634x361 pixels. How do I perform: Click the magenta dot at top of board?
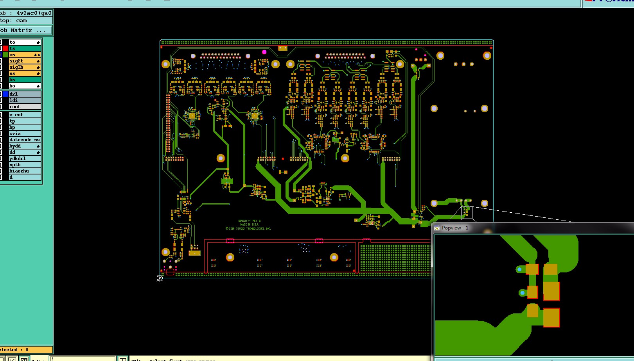pyautogui.click(x=264, y=52)
